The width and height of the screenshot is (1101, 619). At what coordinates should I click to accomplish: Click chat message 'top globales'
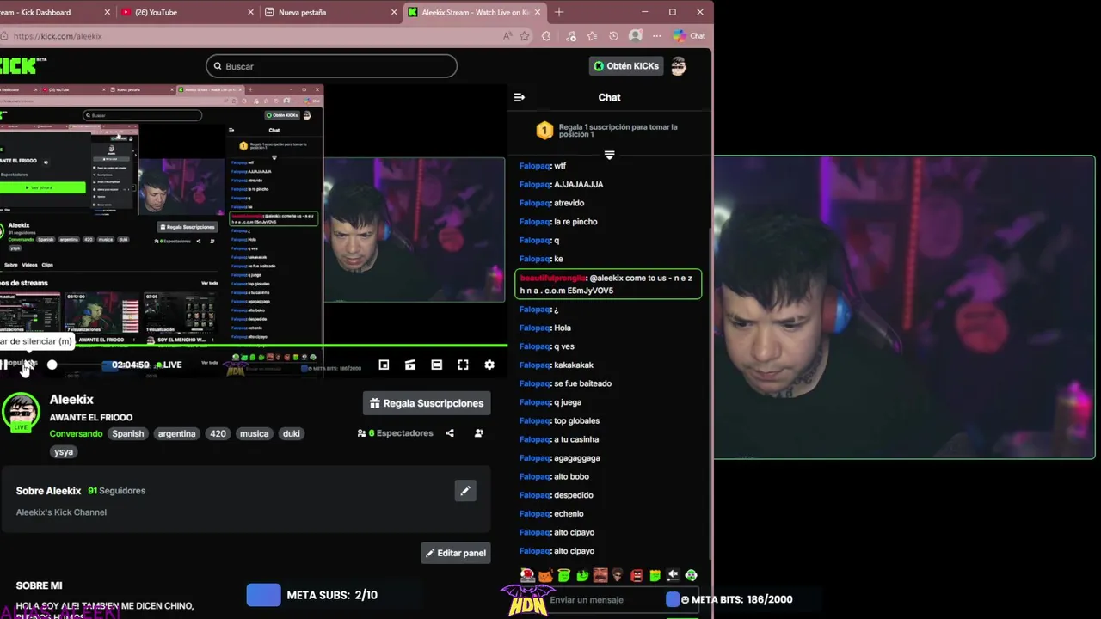(x=576, y=420)
